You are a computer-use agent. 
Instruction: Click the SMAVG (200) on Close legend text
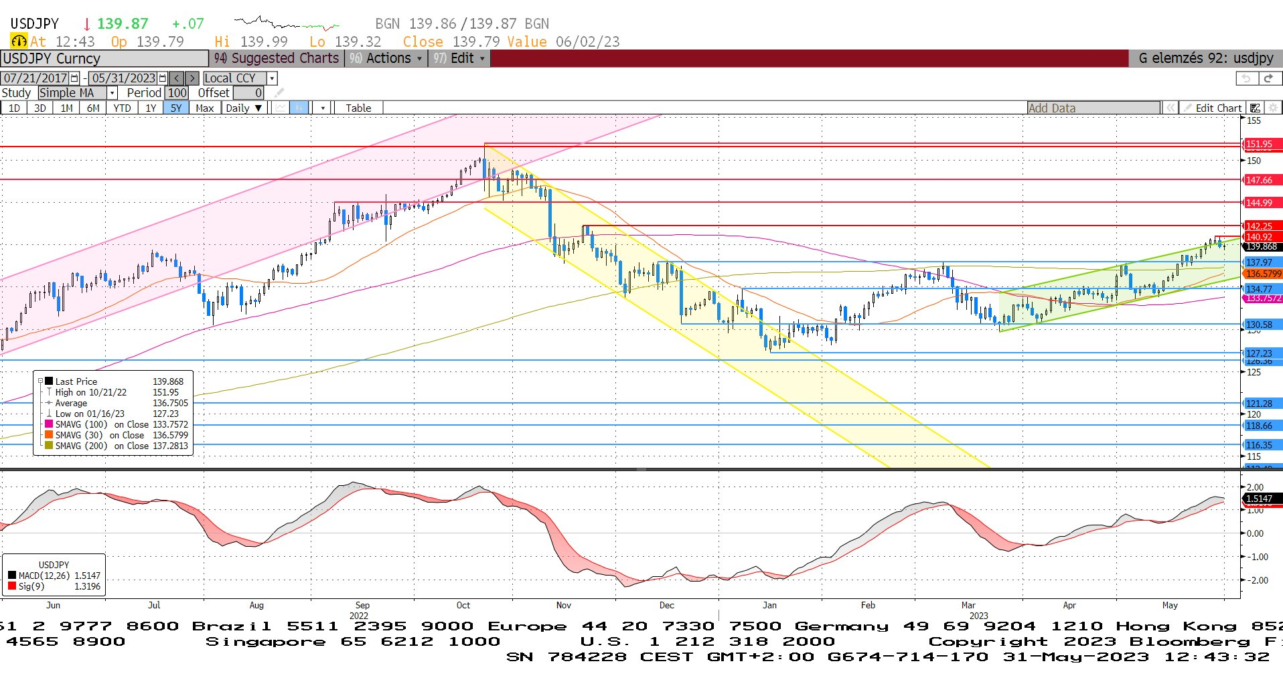point(102,446)
